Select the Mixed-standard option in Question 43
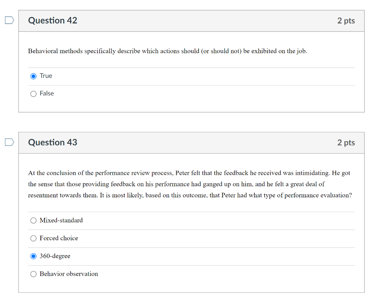This screenshot has width=390, height=300. (x=34, y=221)
